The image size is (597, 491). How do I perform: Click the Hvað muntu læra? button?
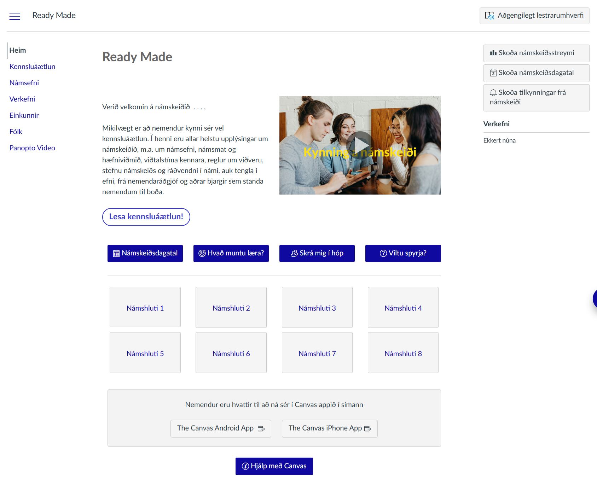point(231,253)
